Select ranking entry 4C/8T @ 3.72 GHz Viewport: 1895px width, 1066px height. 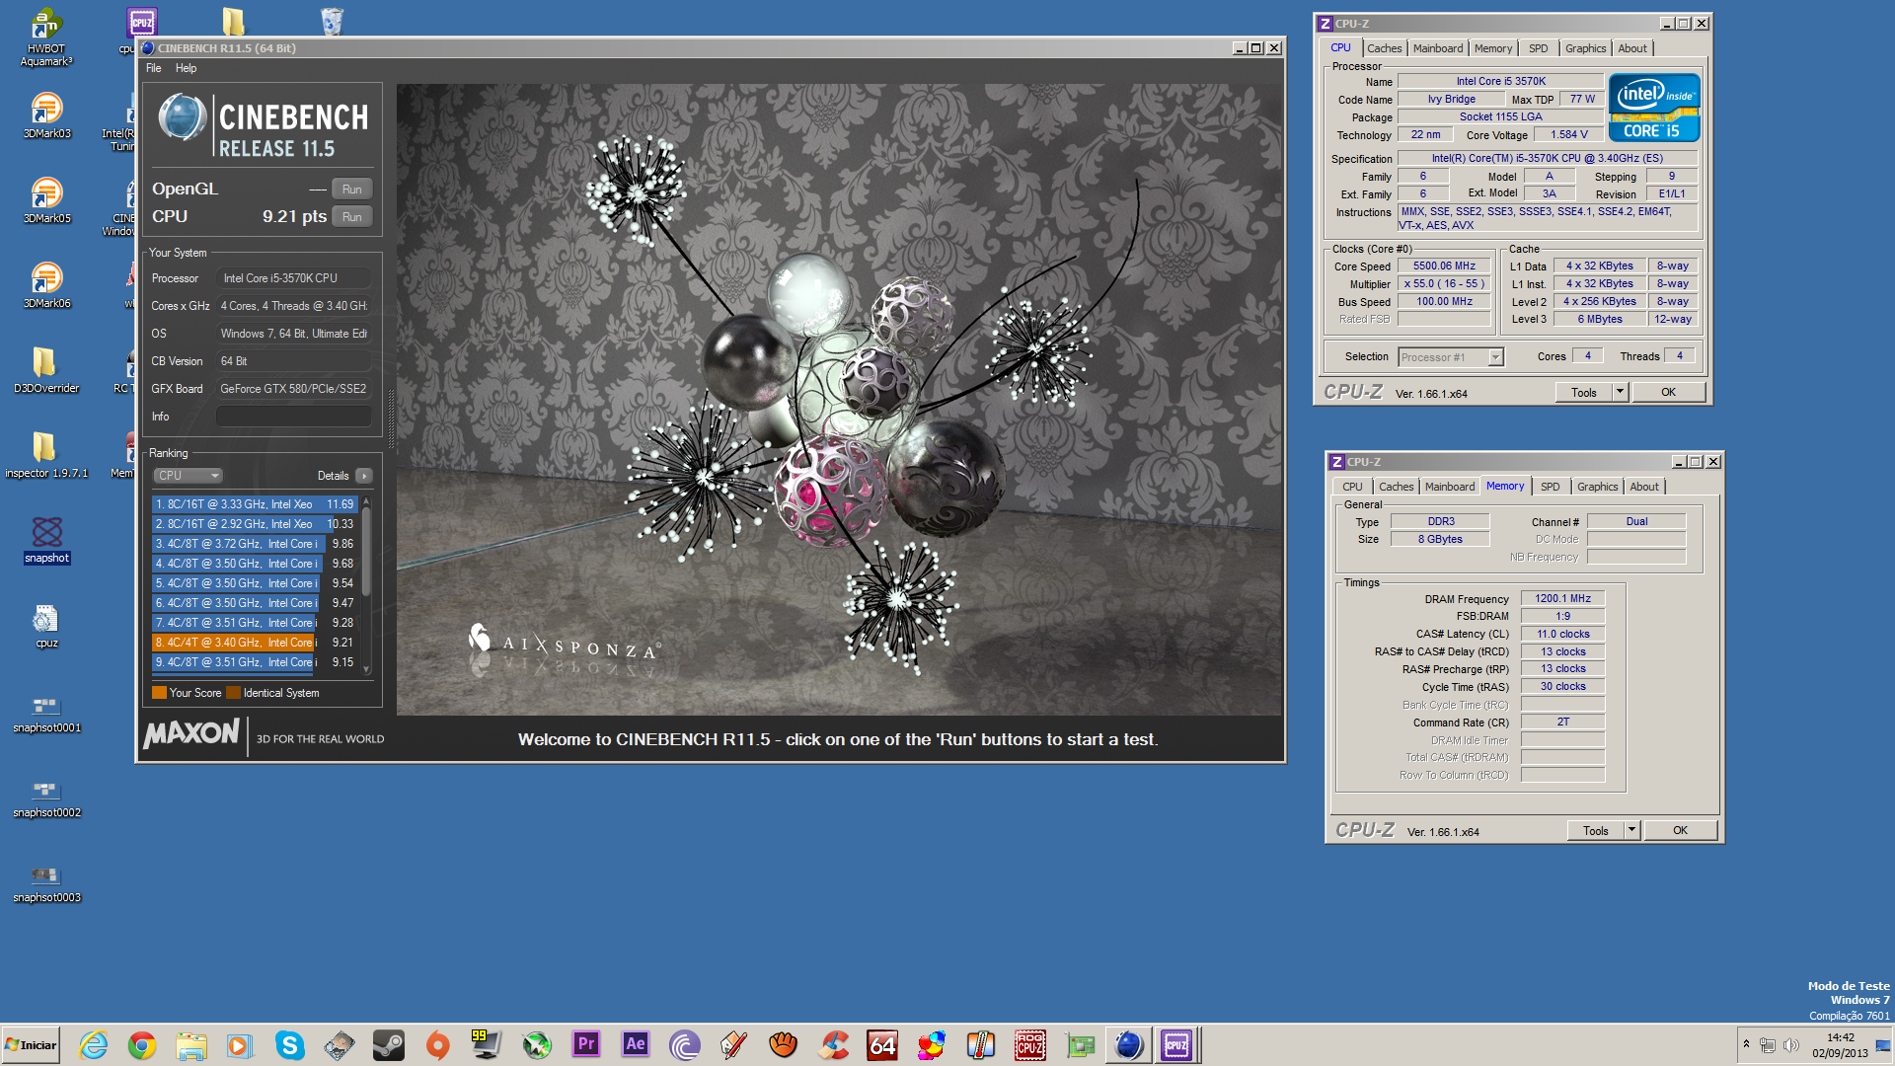[x=254, y=544]
